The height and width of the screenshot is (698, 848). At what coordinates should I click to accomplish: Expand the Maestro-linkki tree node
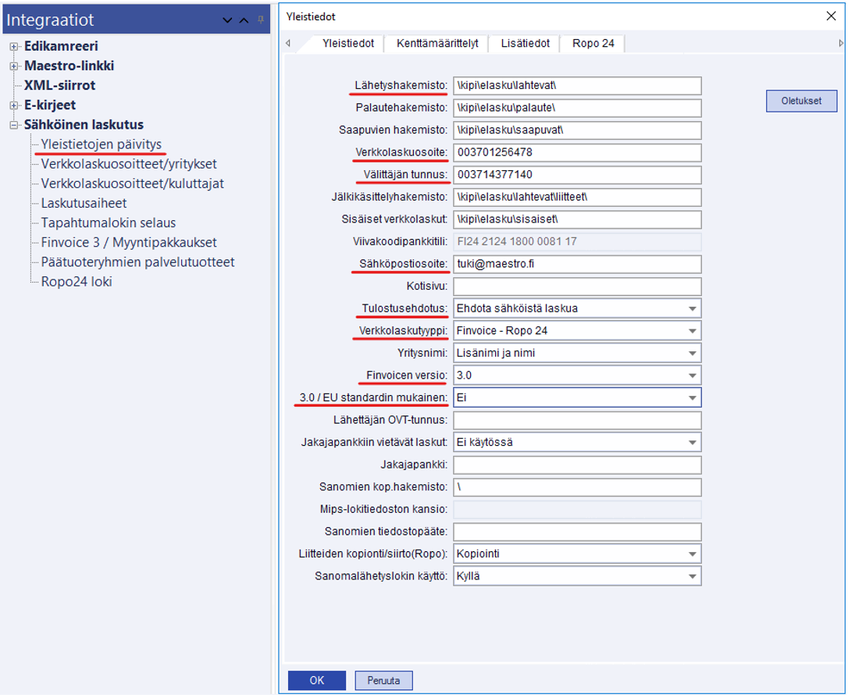click(x=13, y=66)
